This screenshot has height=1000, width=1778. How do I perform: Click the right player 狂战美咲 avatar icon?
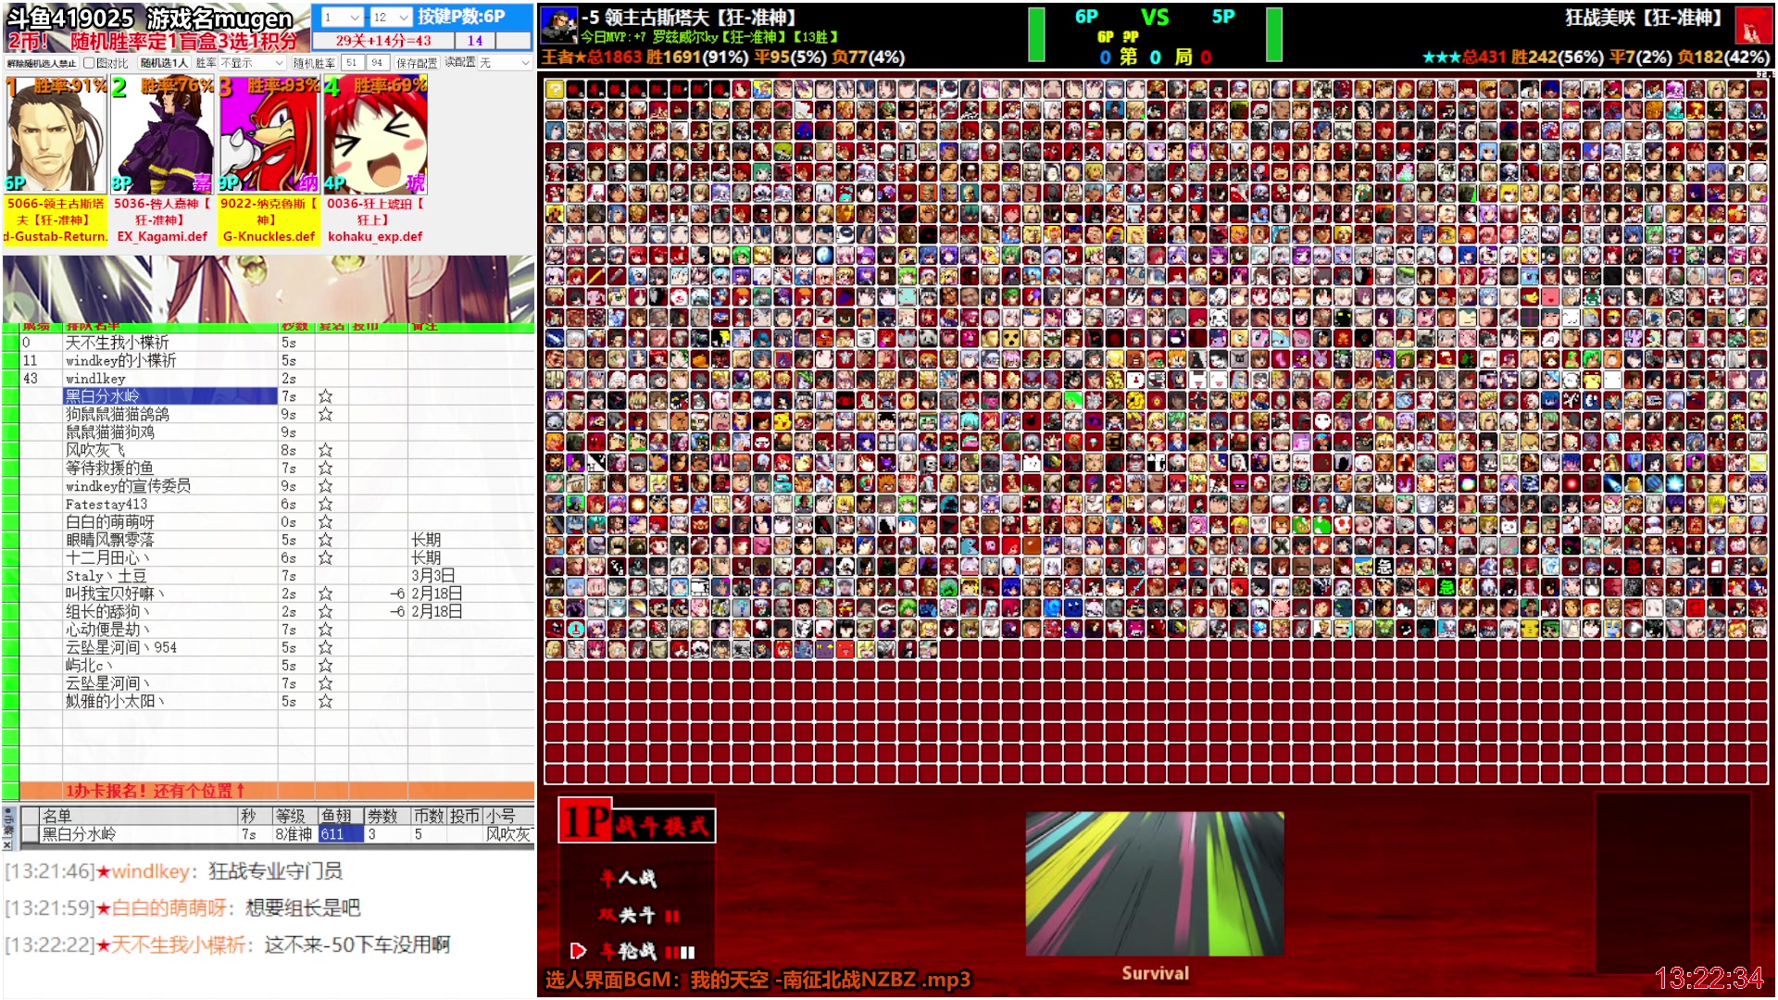[1753, 26]
